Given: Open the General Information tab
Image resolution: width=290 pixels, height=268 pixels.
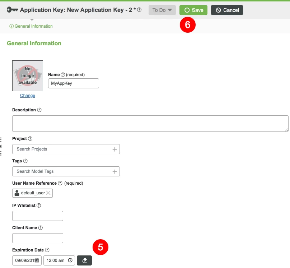Looking at the screenshot, I should (31, 26).
